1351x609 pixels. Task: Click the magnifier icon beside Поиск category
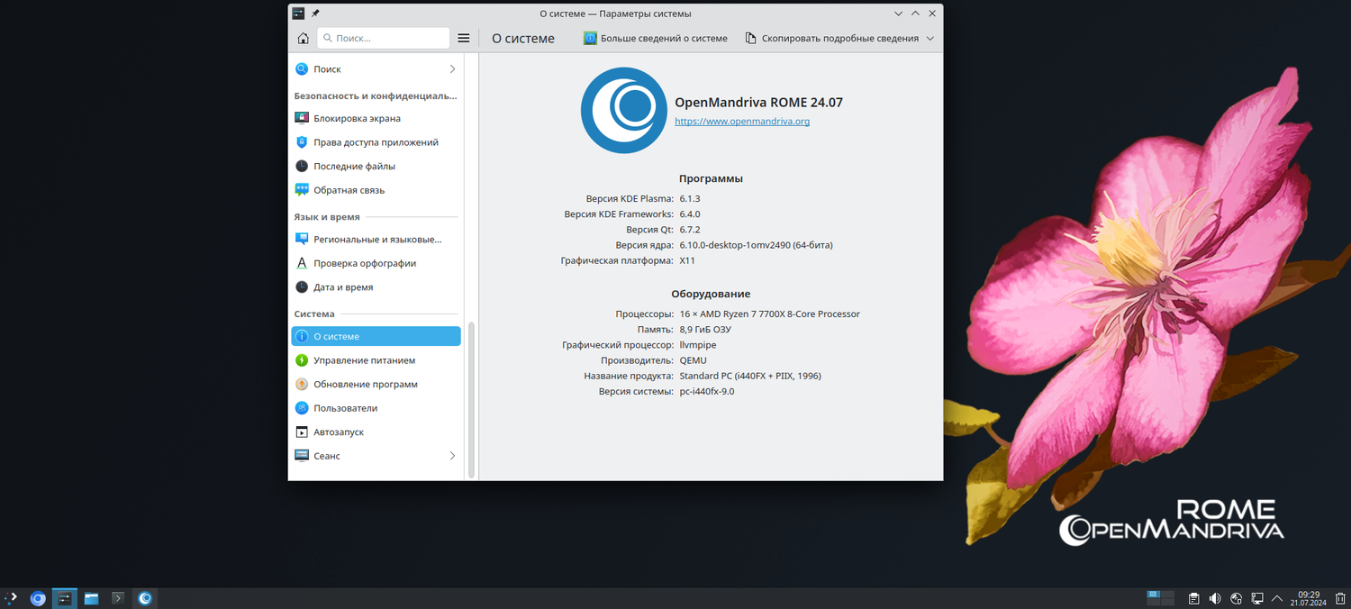click(302, 69)
